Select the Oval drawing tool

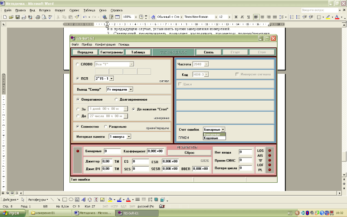coord(71,200)
